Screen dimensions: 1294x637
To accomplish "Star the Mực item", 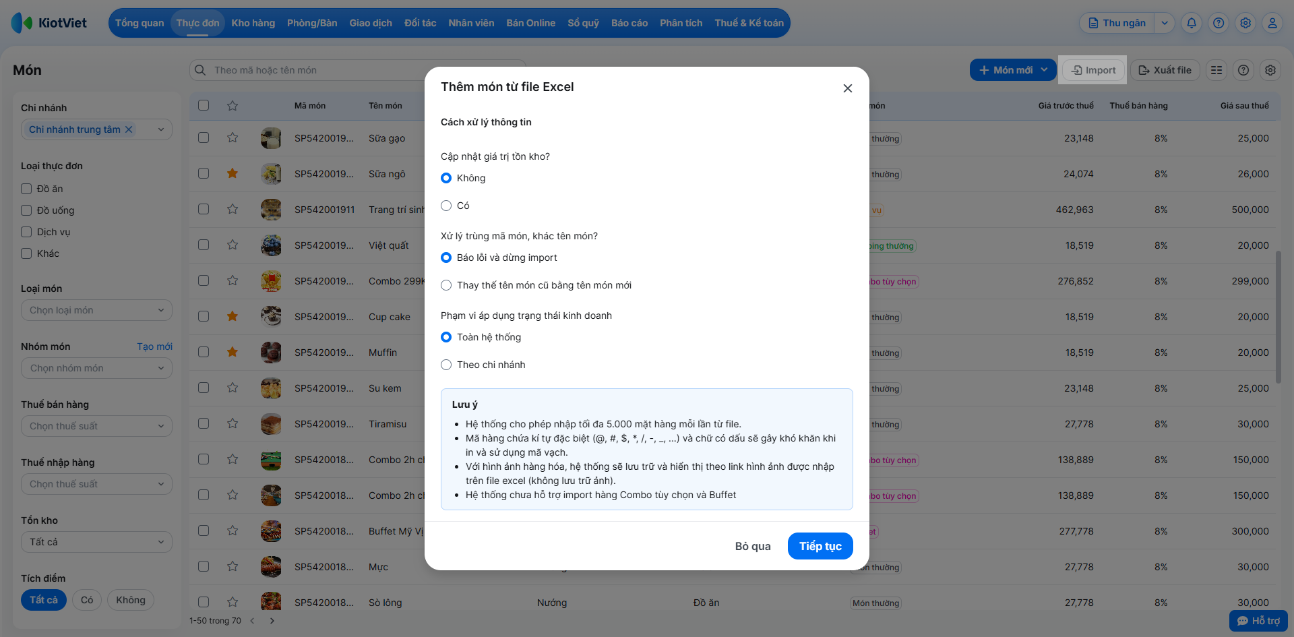I will [x=233, y=566].
